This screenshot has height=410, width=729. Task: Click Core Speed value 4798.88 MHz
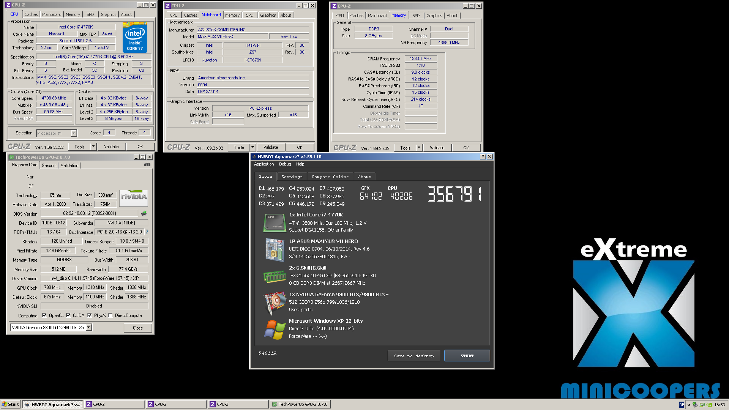[54, 98]
